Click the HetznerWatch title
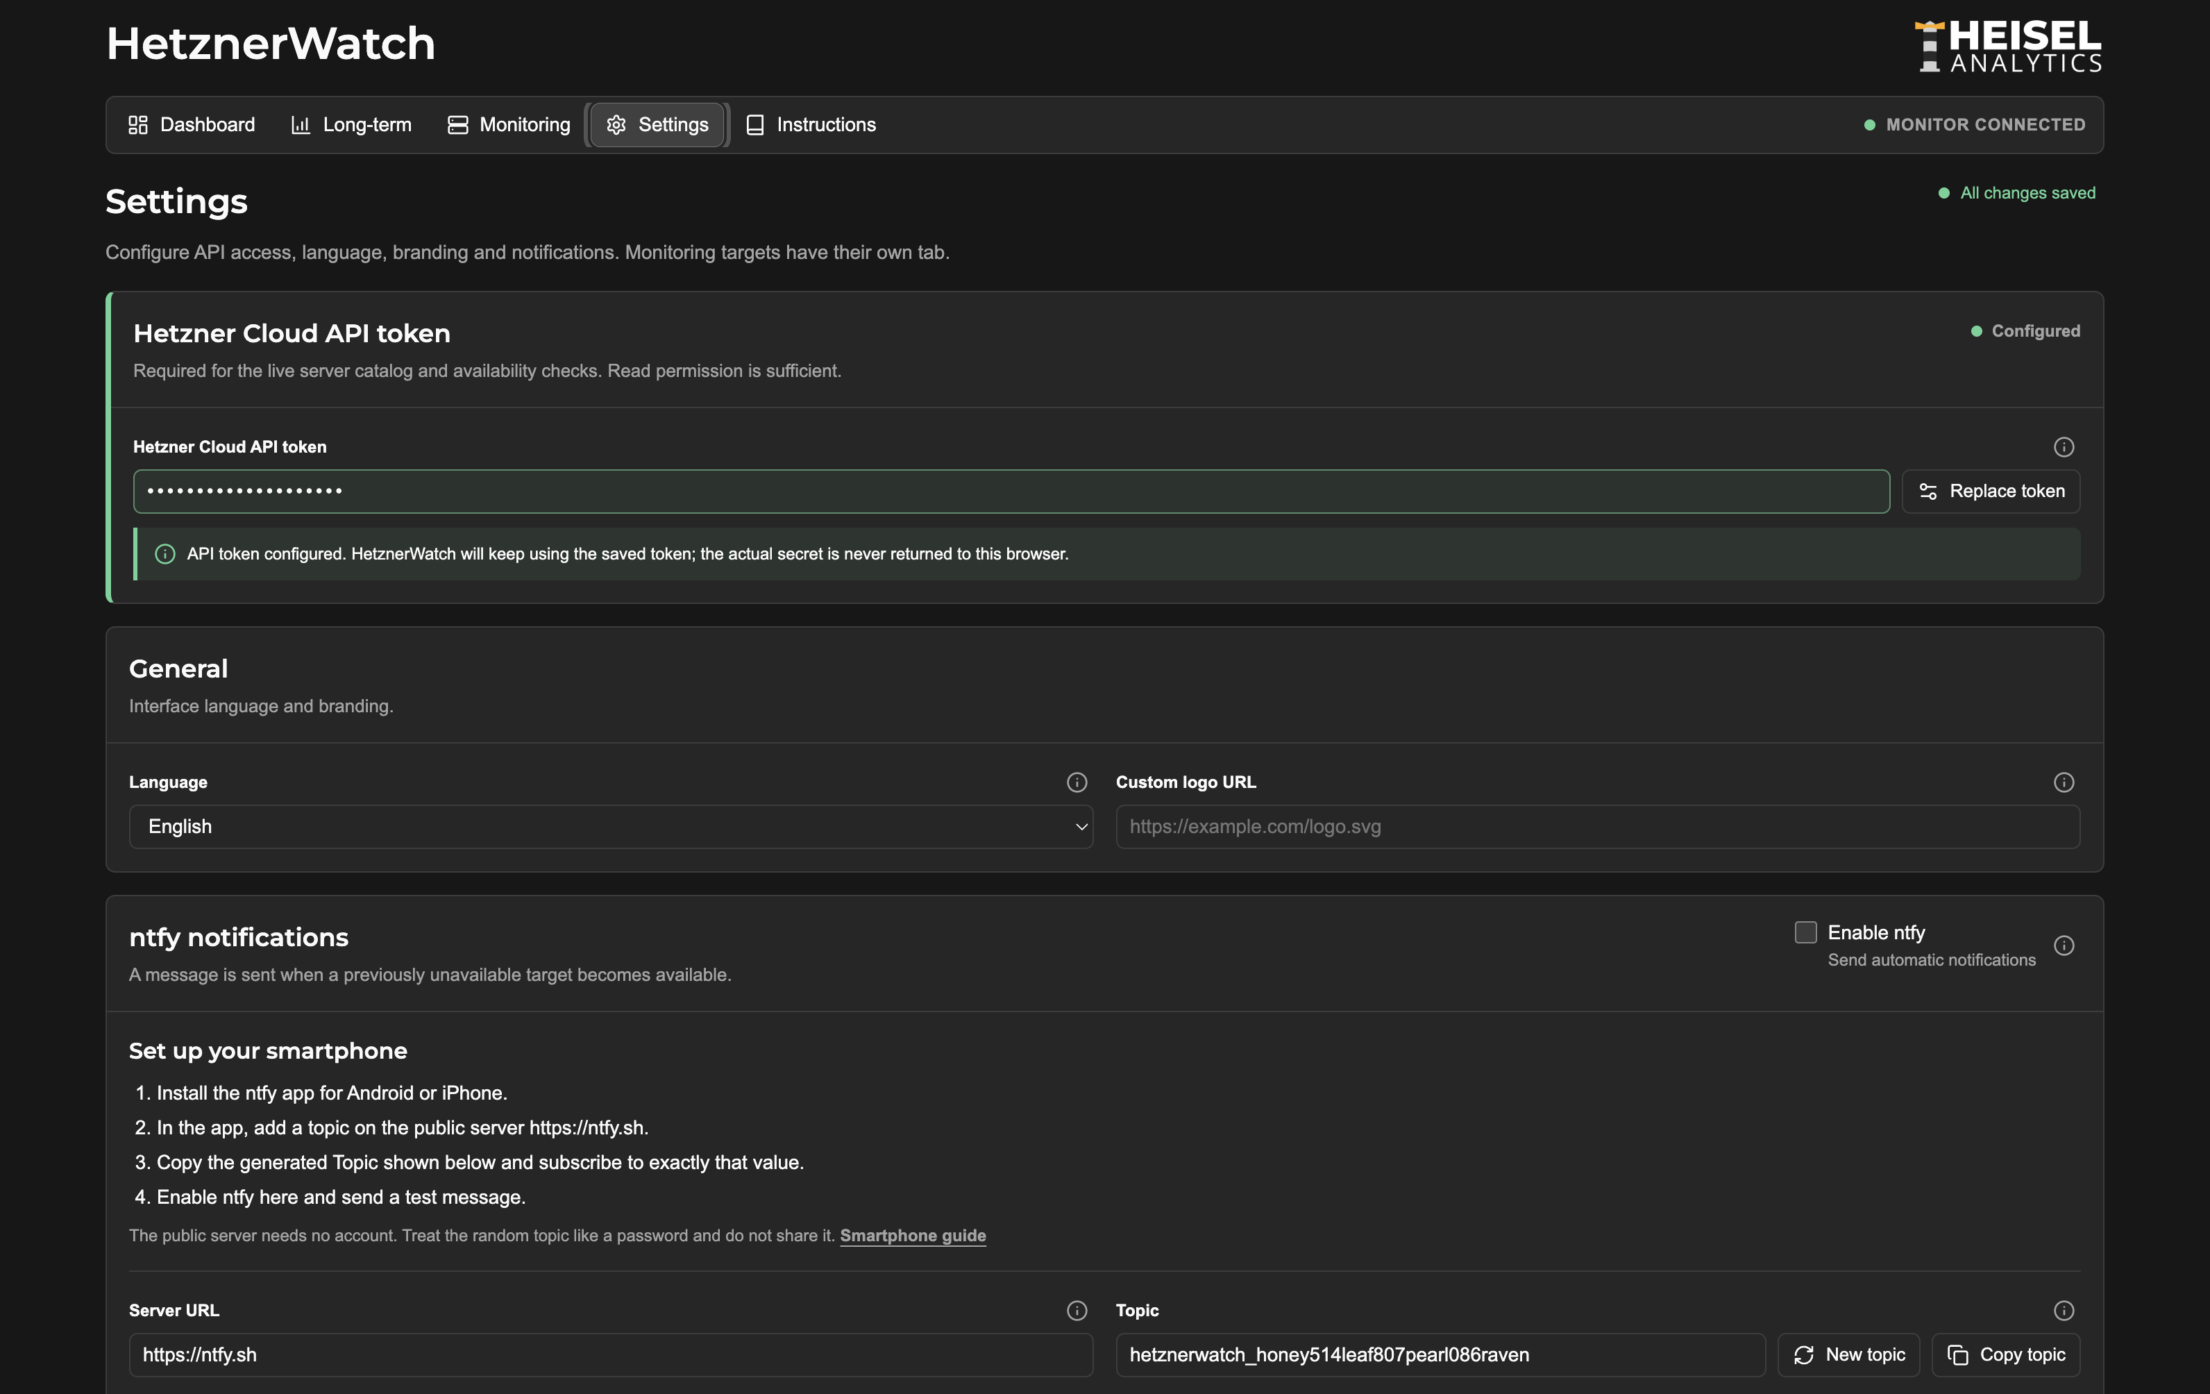Viewport: 2210px width, 1394px height. pos(271,43)
